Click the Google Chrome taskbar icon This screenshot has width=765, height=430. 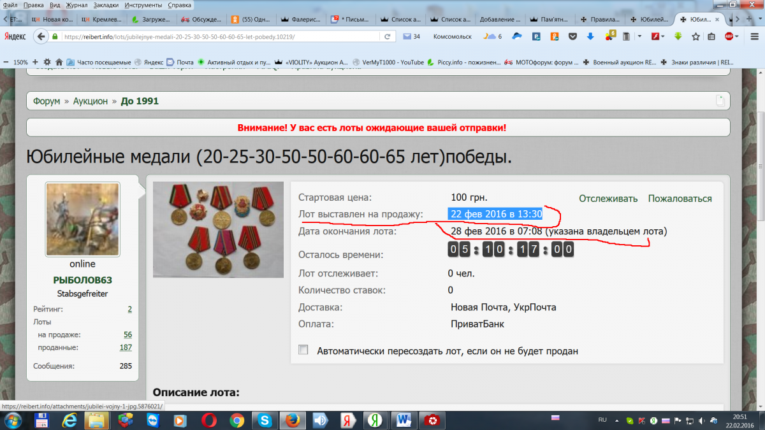[x=237, y=420]
